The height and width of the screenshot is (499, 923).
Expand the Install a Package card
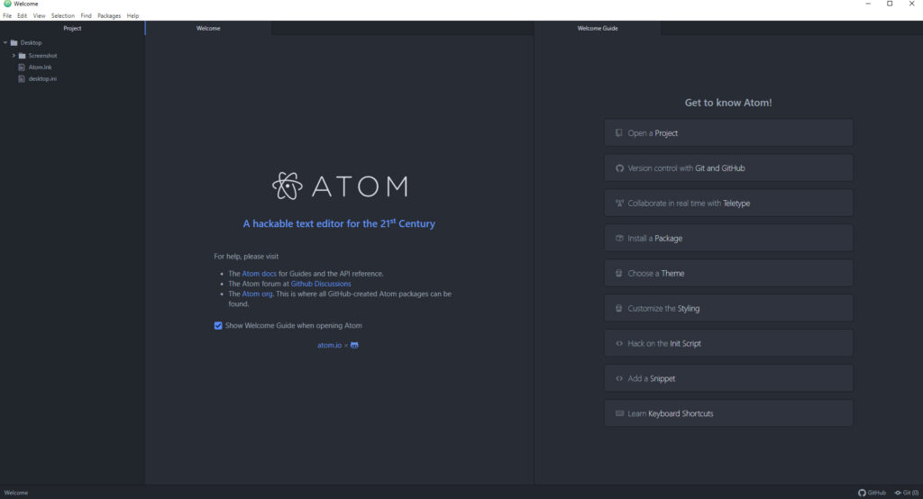point(728,239)
